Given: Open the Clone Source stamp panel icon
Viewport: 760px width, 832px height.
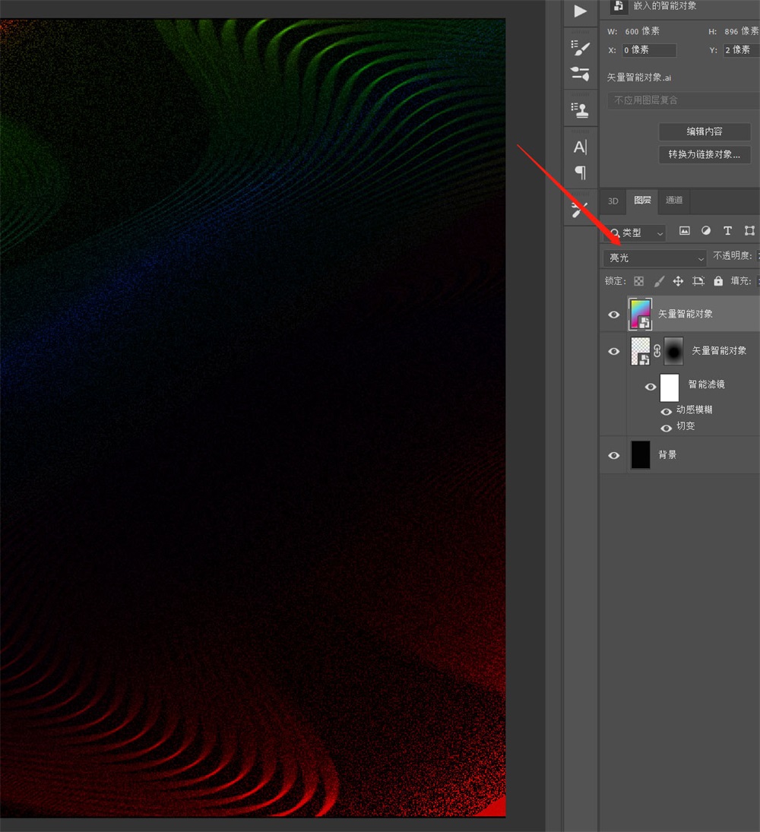Looking at the screenshot, I should (580, 110).
